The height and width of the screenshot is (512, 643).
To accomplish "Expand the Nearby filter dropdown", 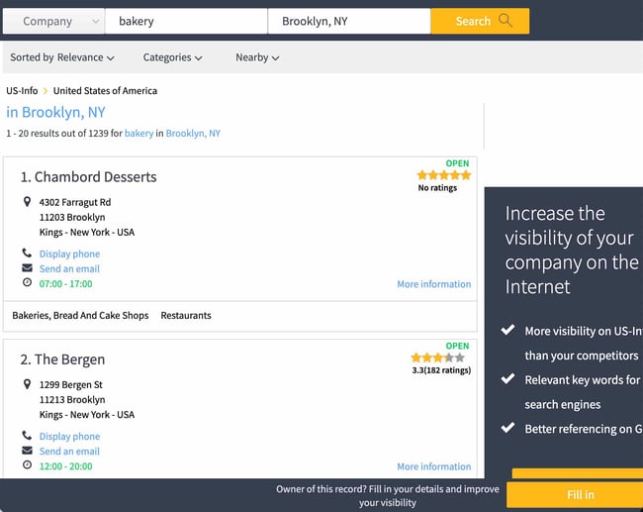I will (x=257, y=57).
